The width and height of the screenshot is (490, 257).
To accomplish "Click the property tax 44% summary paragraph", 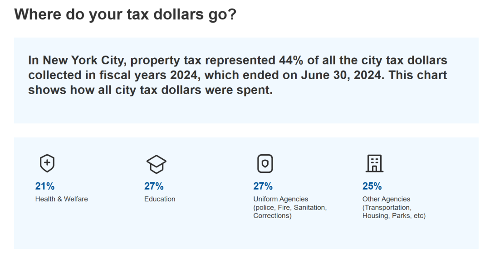I will (x=238, y=75).
